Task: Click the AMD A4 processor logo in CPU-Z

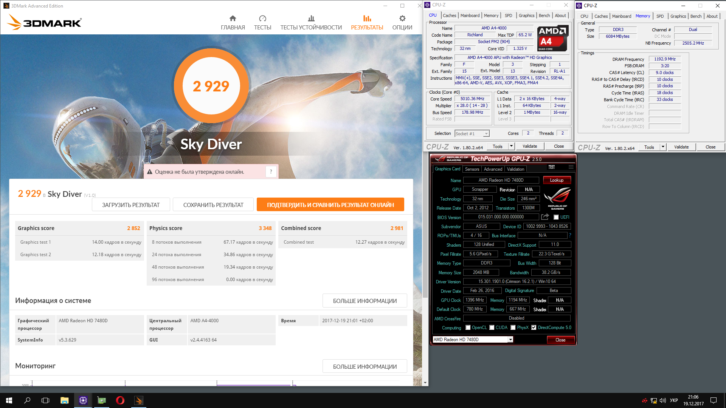Action: click(552, 38)
